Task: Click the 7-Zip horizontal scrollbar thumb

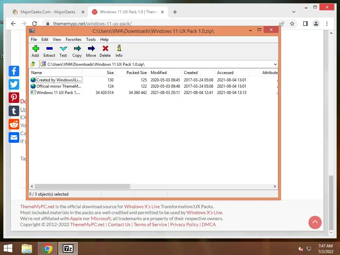Action: pos(82,187)
